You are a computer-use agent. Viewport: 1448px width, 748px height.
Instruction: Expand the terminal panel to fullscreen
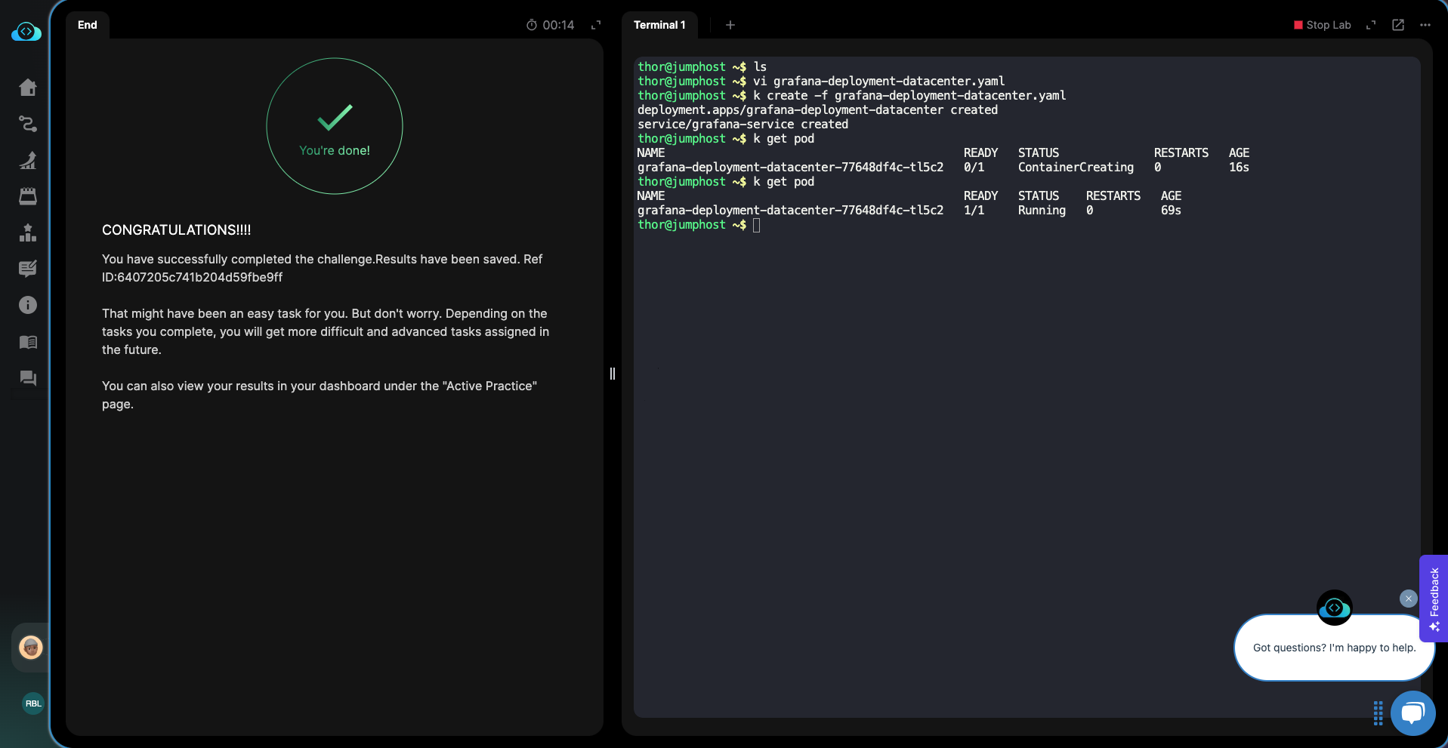(x=1371, y=25)
